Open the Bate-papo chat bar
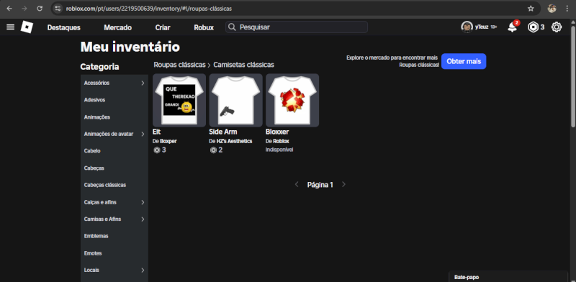 (508, 277)
